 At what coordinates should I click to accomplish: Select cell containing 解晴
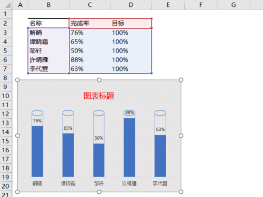(x=48, y=33)
